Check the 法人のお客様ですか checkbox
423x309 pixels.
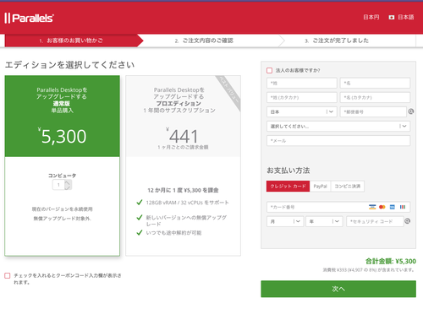pos(270,70)
